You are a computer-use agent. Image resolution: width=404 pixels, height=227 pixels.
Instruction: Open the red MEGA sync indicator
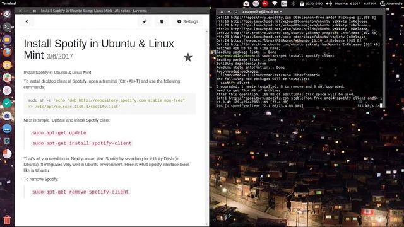tap(265, 4)
